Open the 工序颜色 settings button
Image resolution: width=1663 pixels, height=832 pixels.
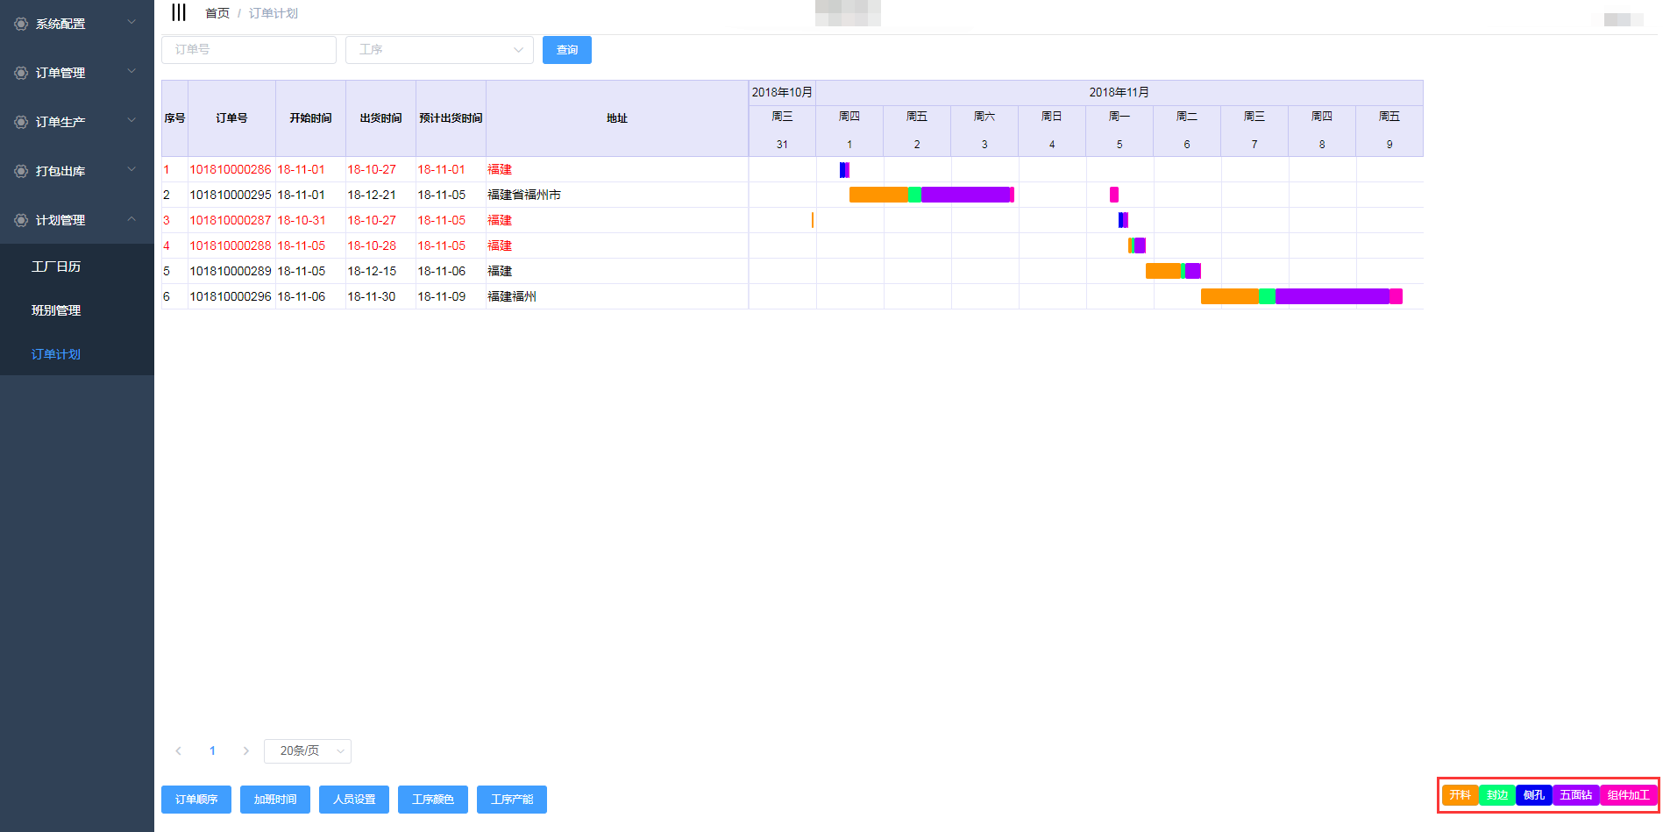(433, 800)
